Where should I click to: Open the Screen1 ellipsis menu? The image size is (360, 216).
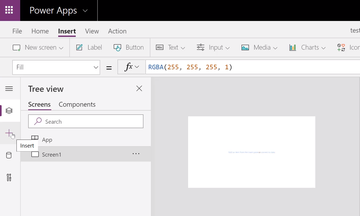[136, 154]
